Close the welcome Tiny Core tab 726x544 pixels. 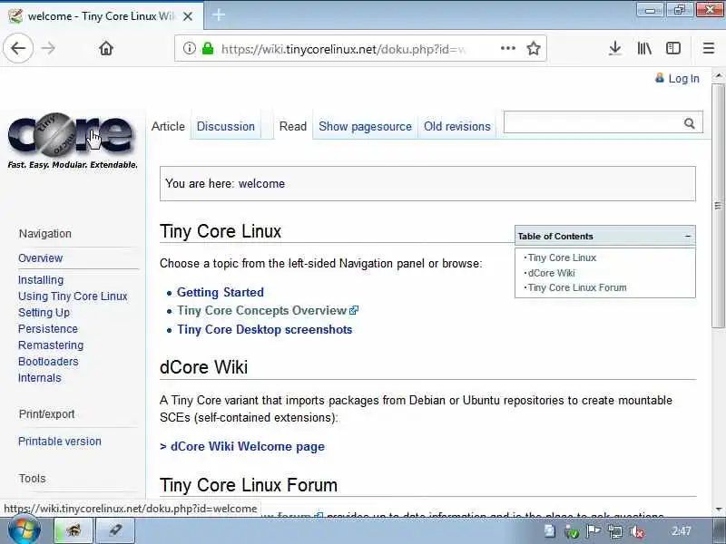pyautogui.click(x=188, y=16)
